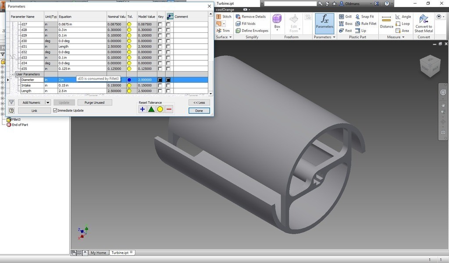
Task: Toggle the Immediate Update checkbox
Action: coord(55,110)
